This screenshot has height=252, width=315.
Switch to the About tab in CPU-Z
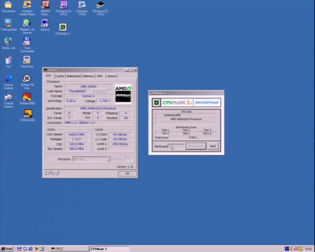[x=112, y=76]
